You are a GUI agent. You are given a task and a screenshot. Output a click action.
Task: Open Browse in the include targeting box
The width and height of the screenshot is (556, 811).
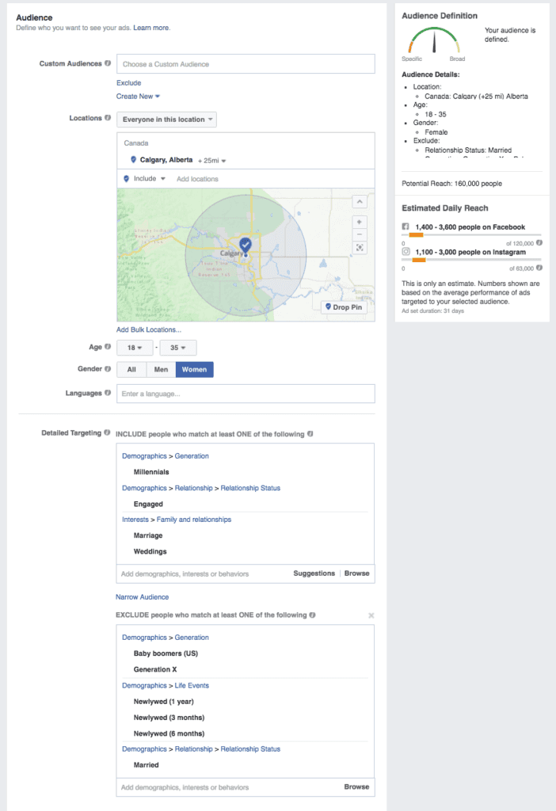[357, 573]
